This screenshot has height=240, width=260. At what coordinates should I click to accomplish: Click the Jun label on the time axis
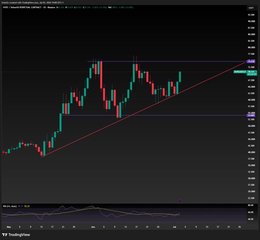pyautogui.click(x=93, y=227)
